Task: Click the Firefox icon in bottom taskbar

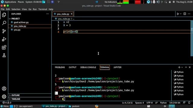Action: [x=96, y=106]
